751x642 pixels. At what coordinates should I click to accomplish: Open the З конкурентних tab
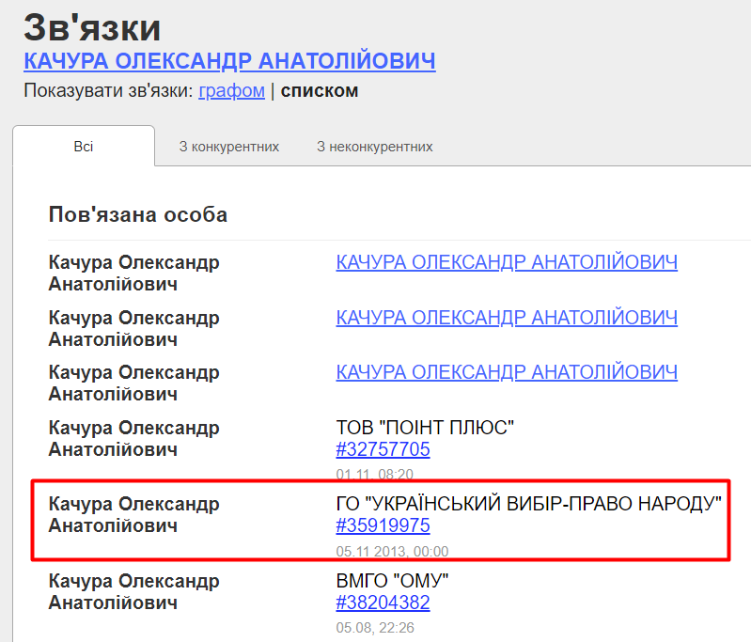228,147
